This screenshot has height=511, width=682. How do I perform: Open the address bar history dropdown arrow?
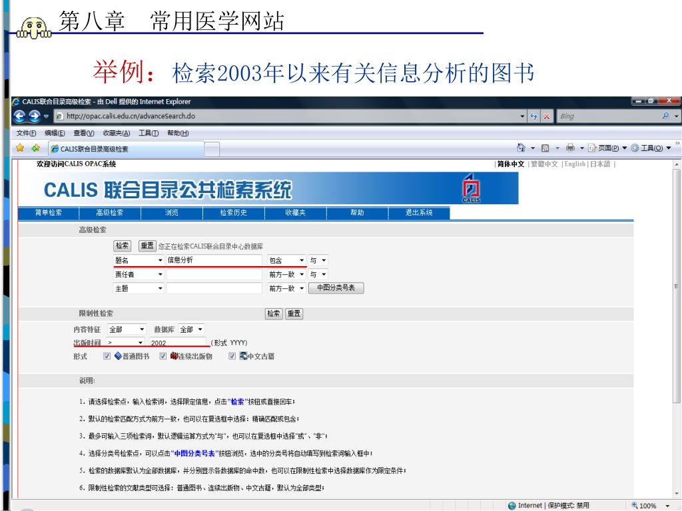click(x=522, y=116)
